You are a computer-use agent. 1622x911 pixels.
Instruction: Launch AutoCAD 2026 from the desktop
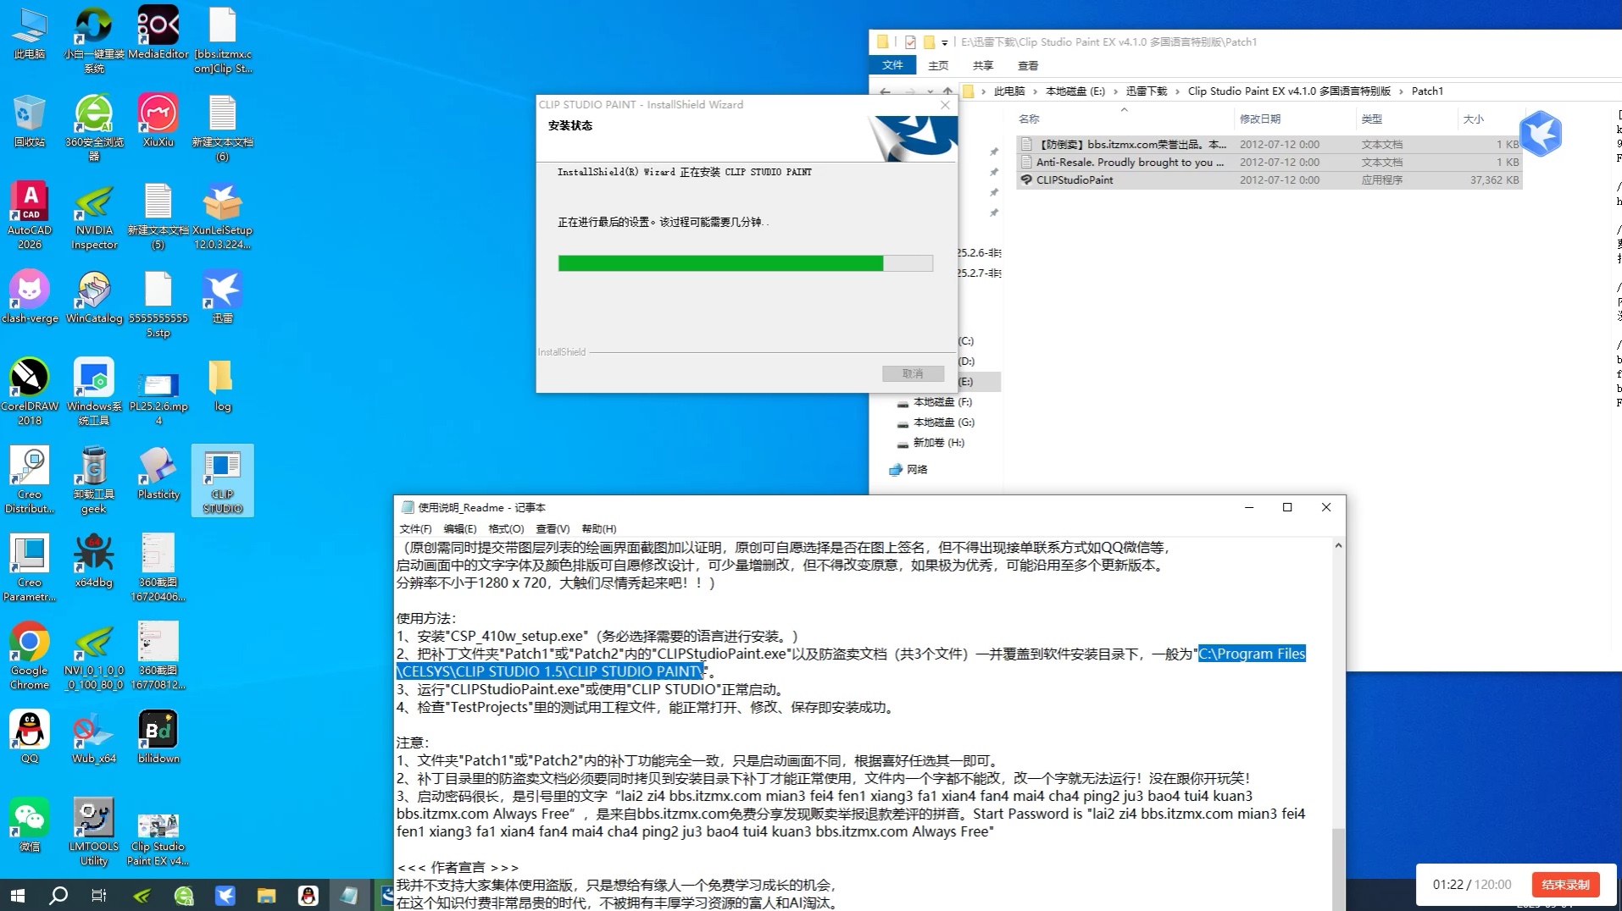[x=30, y=215]
